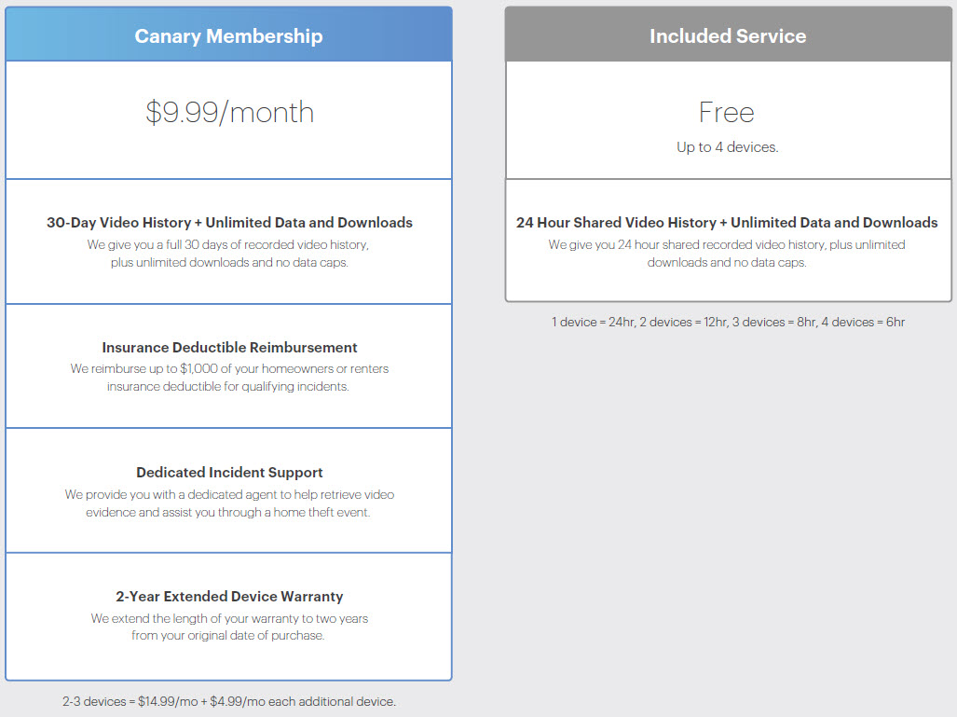This screenshot has height=717, width=957.
Task: Click 'We reimburse up to $1,000' description
Action: 229,378
